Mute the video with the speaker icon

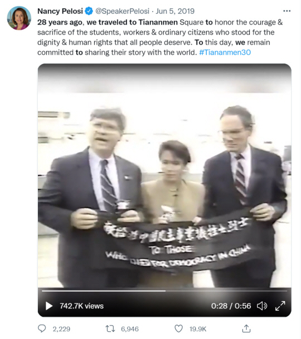[x=262, y=306]
